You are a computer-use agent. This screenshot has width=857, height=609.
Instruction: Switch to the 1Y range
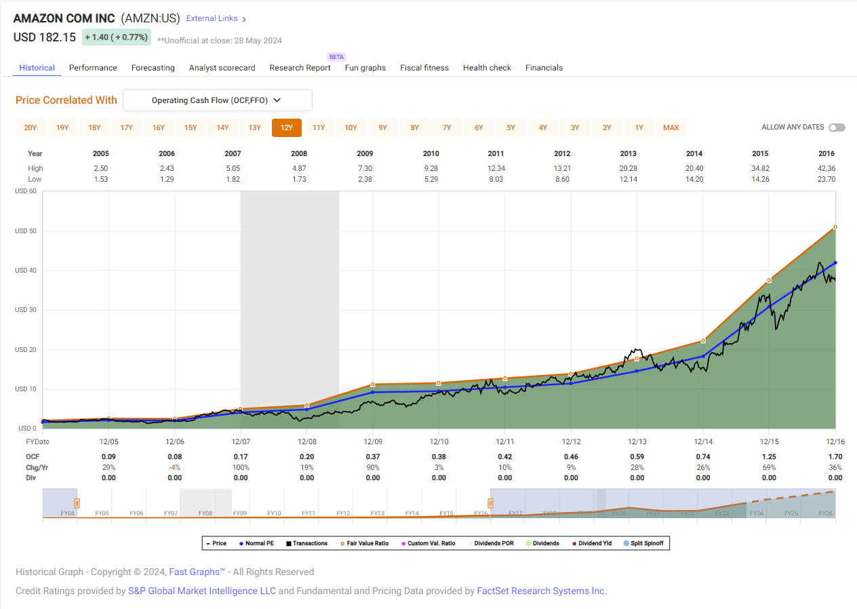(x=639, y=127)
